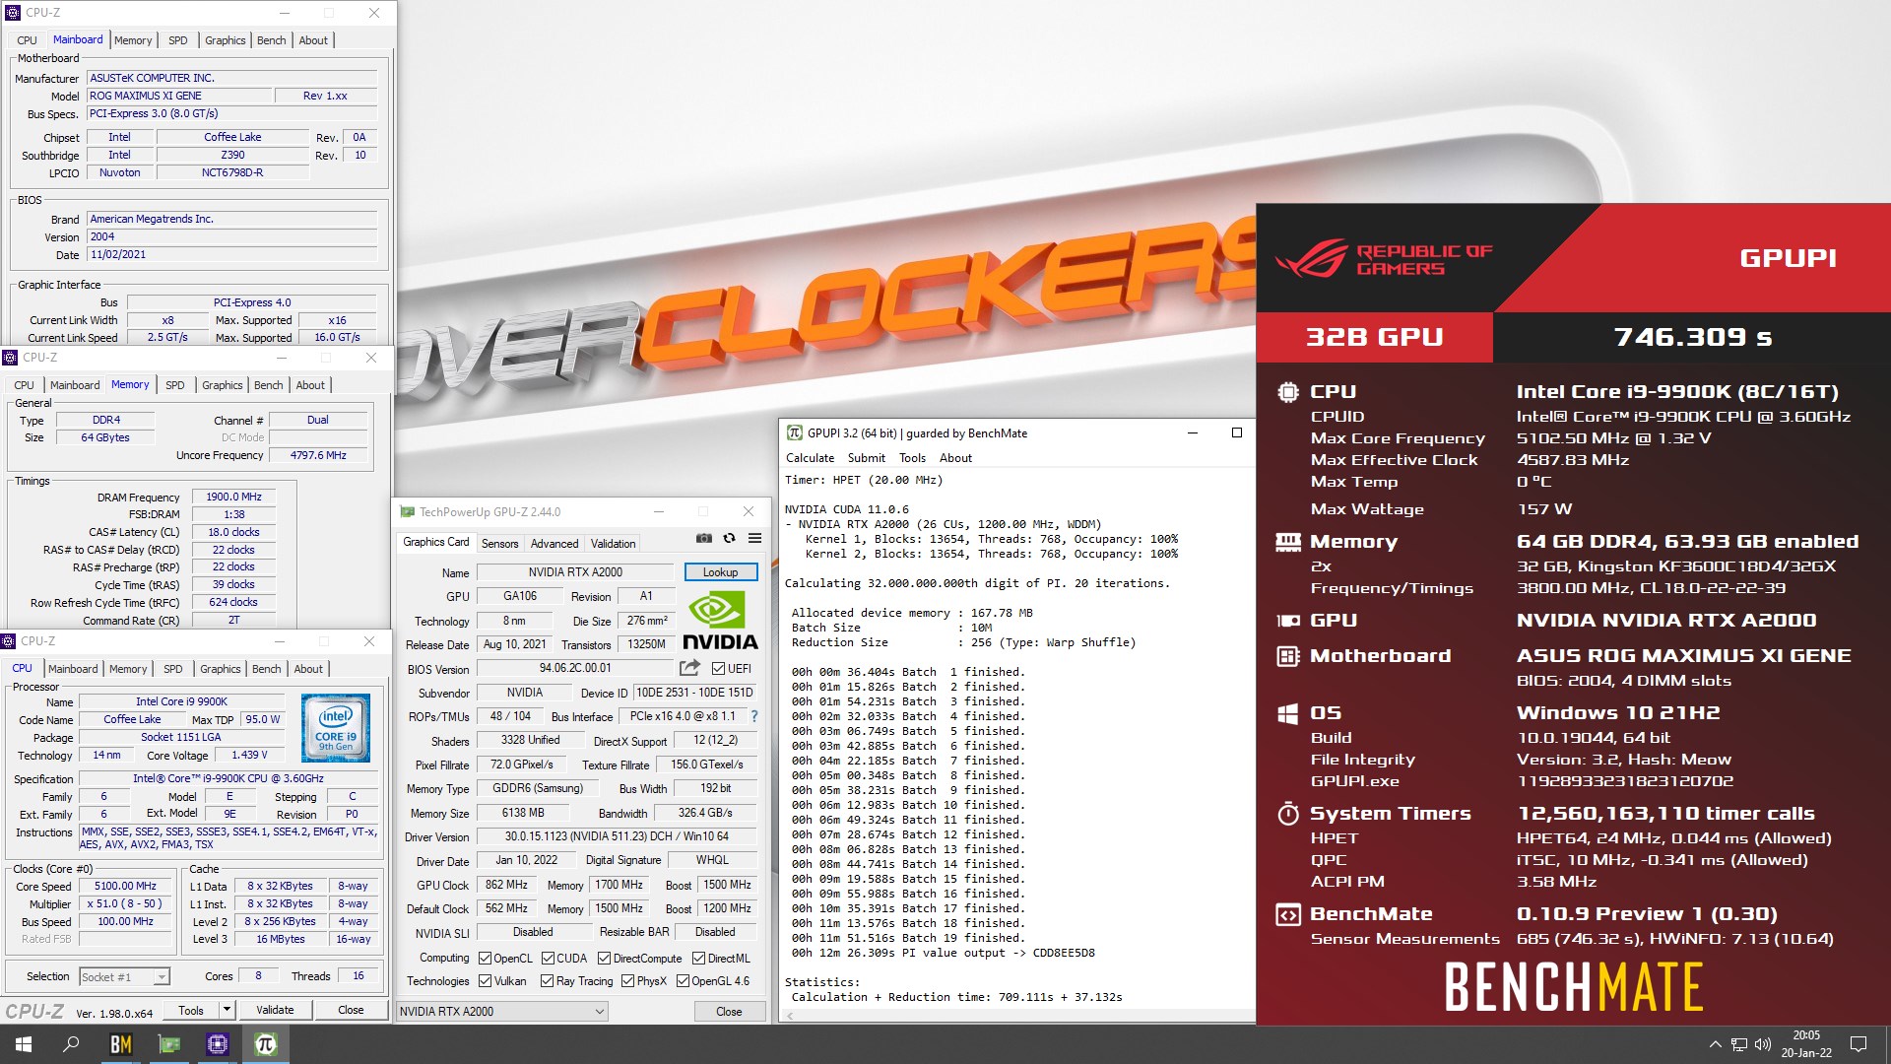The height and width of the screenshot is (1064, 1891).
Task: Open the volume tray icon
Action: (x=1763, y=1044)
